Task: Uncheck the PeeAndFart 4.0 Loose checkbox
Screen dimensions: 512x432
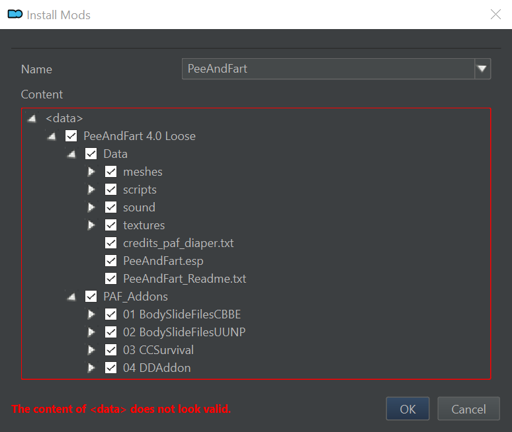Action: tap(71, 136)
